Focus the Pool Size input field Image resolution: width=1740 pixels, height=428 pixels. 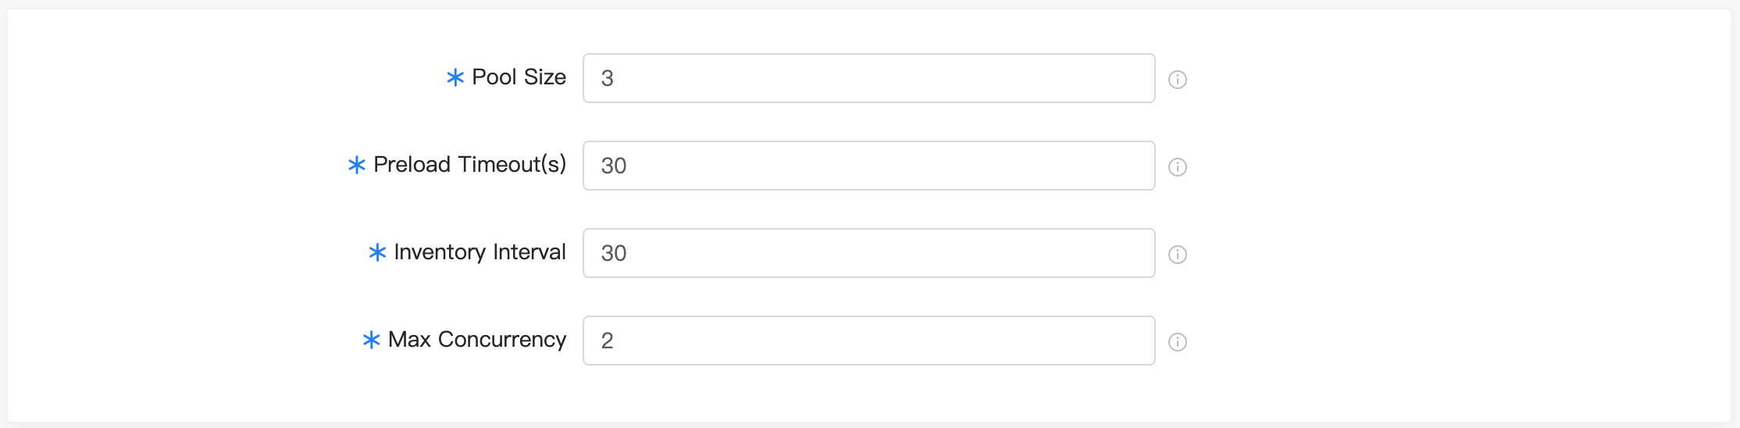pyautogui.click(x=869, y=78)
